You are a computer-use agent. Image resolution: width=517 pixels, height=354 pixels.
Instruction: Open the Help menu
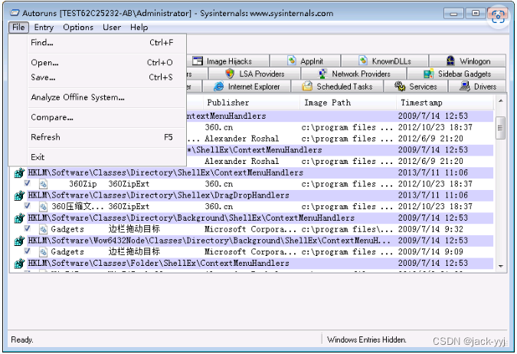(139, 27)
